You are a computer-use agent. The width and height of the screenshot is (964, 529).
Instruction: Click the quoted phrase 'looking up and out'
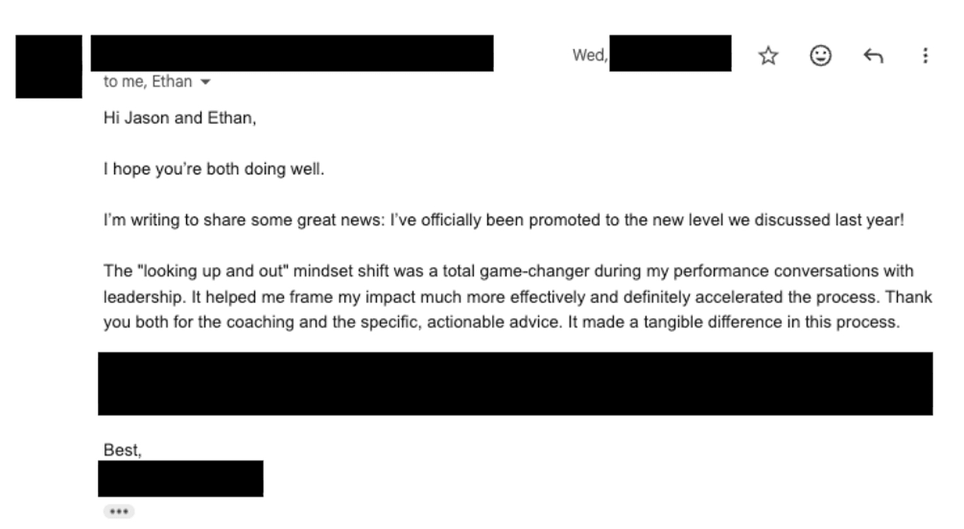pos(213,271)
